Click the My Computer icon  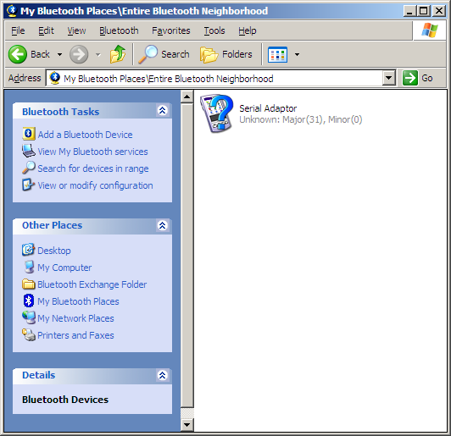click(29, 267)
